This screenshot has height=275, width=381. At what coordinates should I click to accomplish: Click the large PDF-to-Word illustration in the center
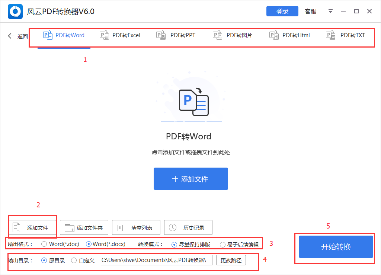pyautogui.click(x=193, y=102)
